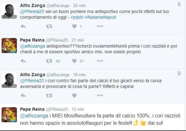The image size is (186, 131).
Task: Open more options on 18 min tweet
Action: 100,95
